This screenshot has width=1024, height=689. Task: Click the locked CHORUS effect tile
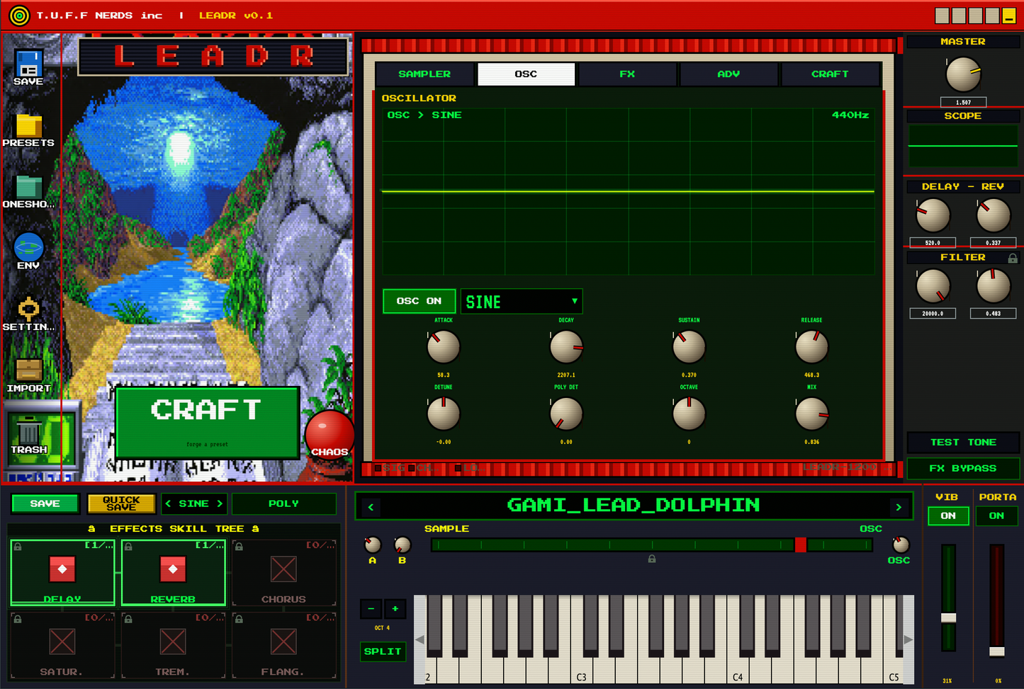(283, 572)
